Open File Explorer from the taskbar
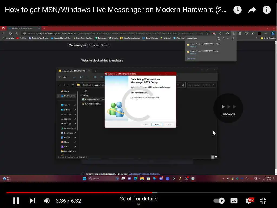The image size is (277, 208). point(142,179)
